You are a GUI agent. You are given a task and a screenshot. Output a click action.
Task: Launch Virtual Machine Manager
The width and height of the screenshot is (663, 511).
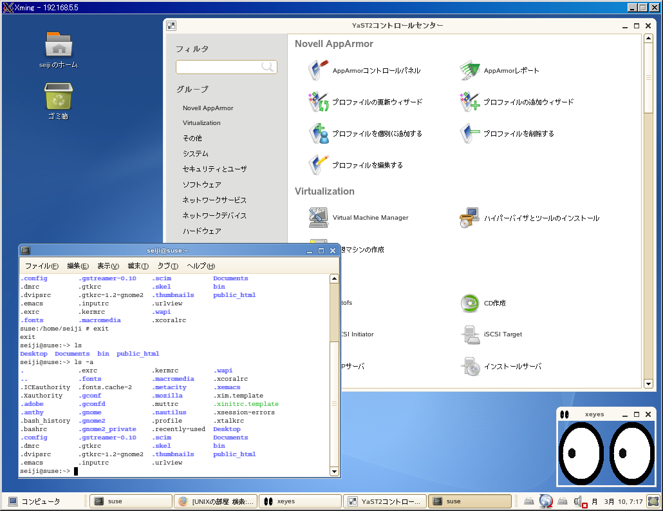pos(359,218)
